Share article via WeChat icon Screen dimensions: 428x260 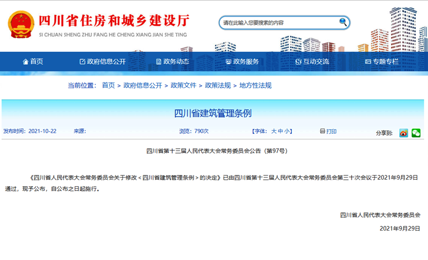(416, 133)
